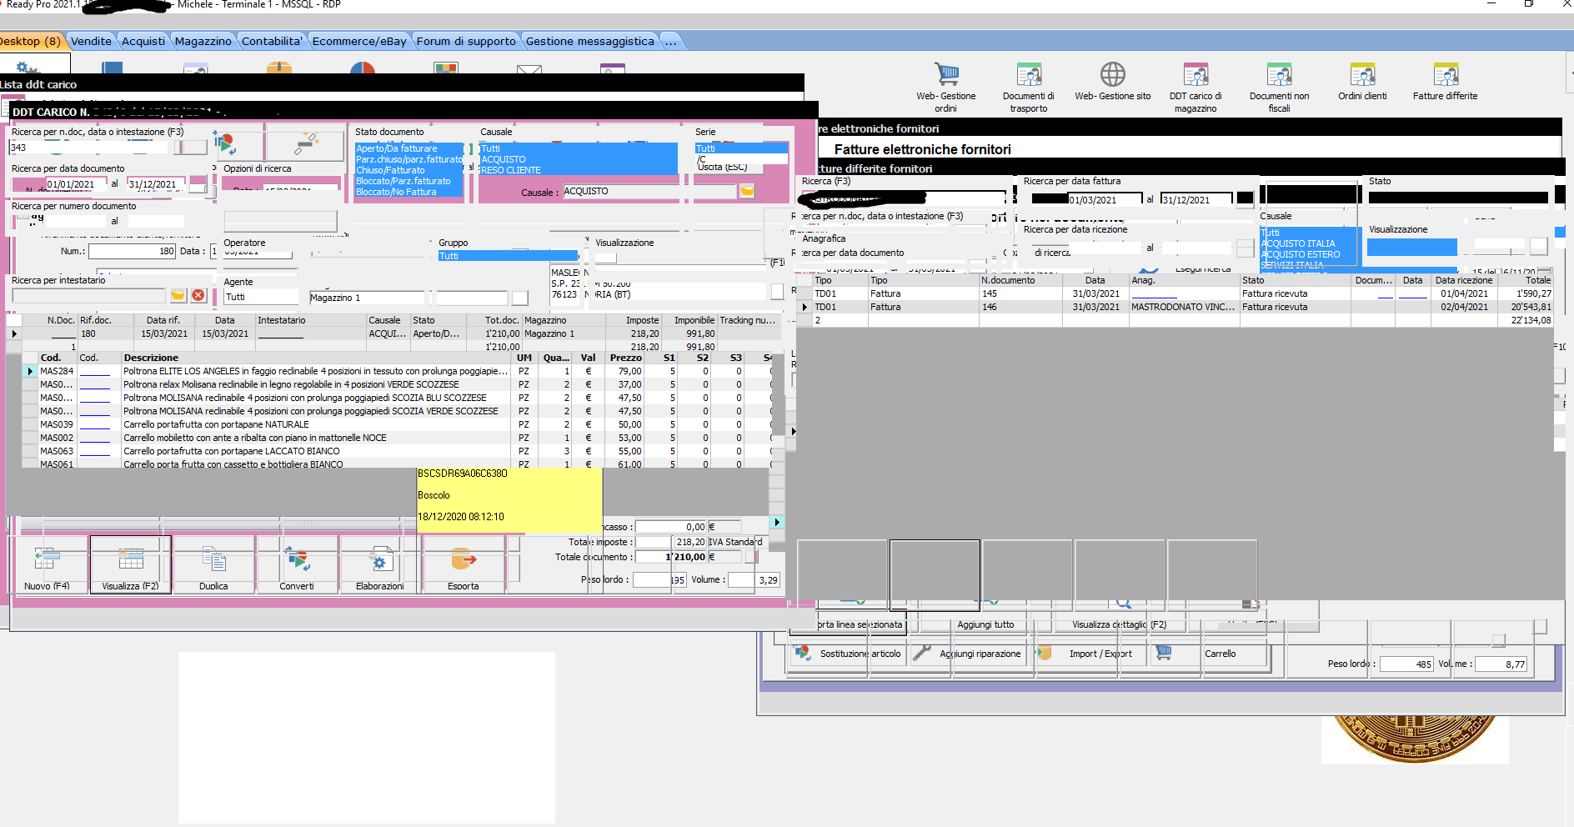Select Chiuso/Fatturato in Stato documento list
Screen dimensions: 1574x827
tap(409, 170)
